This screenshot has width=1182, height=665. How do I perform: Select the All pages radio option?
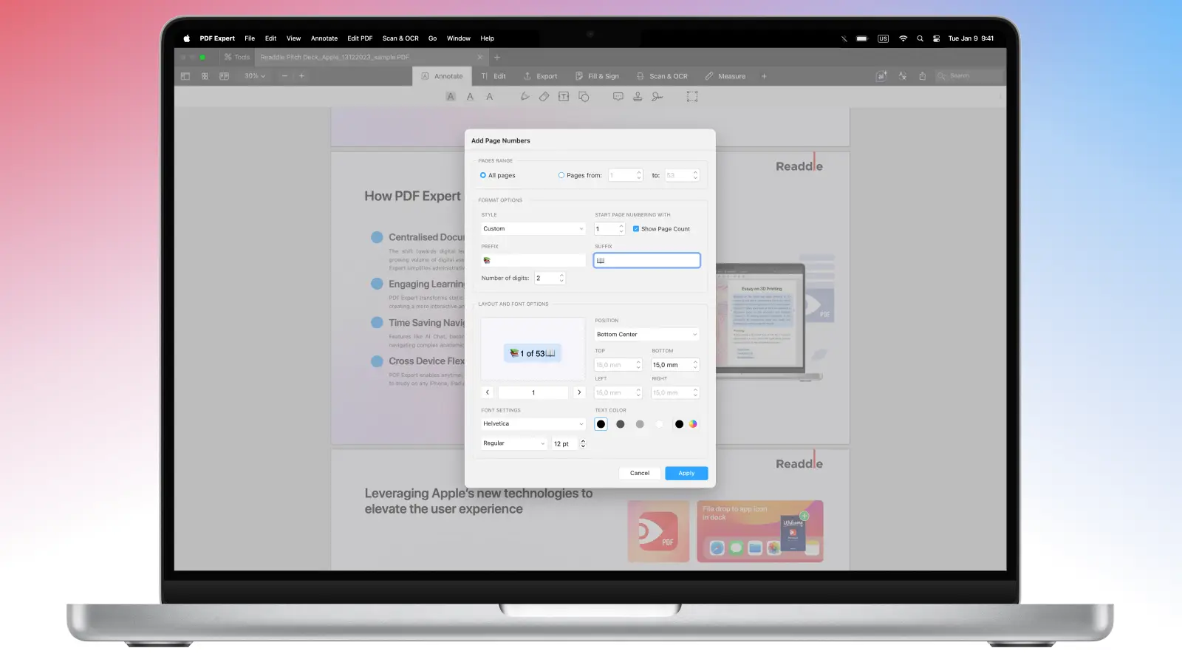[483, 175]
